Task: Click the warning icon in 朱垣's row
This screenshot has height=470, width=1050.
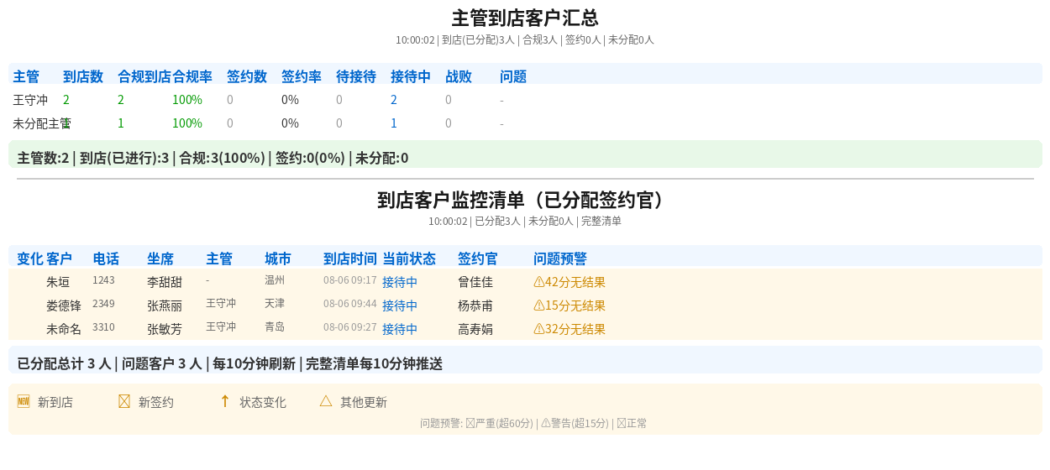Action: [x=539, y=282]
